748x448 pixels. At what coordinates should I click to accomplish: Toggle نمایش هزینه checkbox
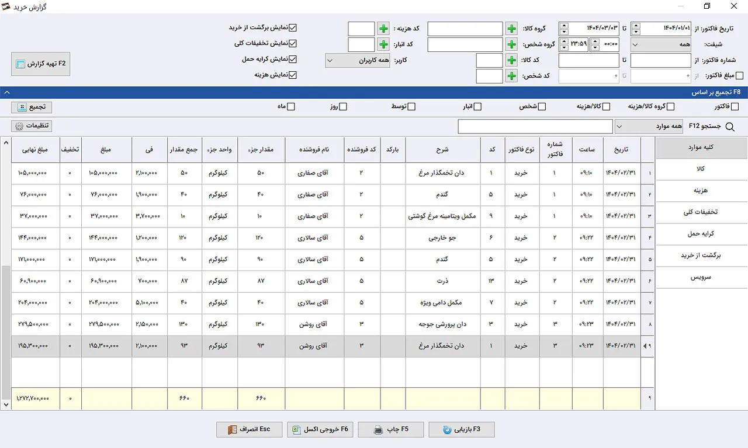point(293,75)
